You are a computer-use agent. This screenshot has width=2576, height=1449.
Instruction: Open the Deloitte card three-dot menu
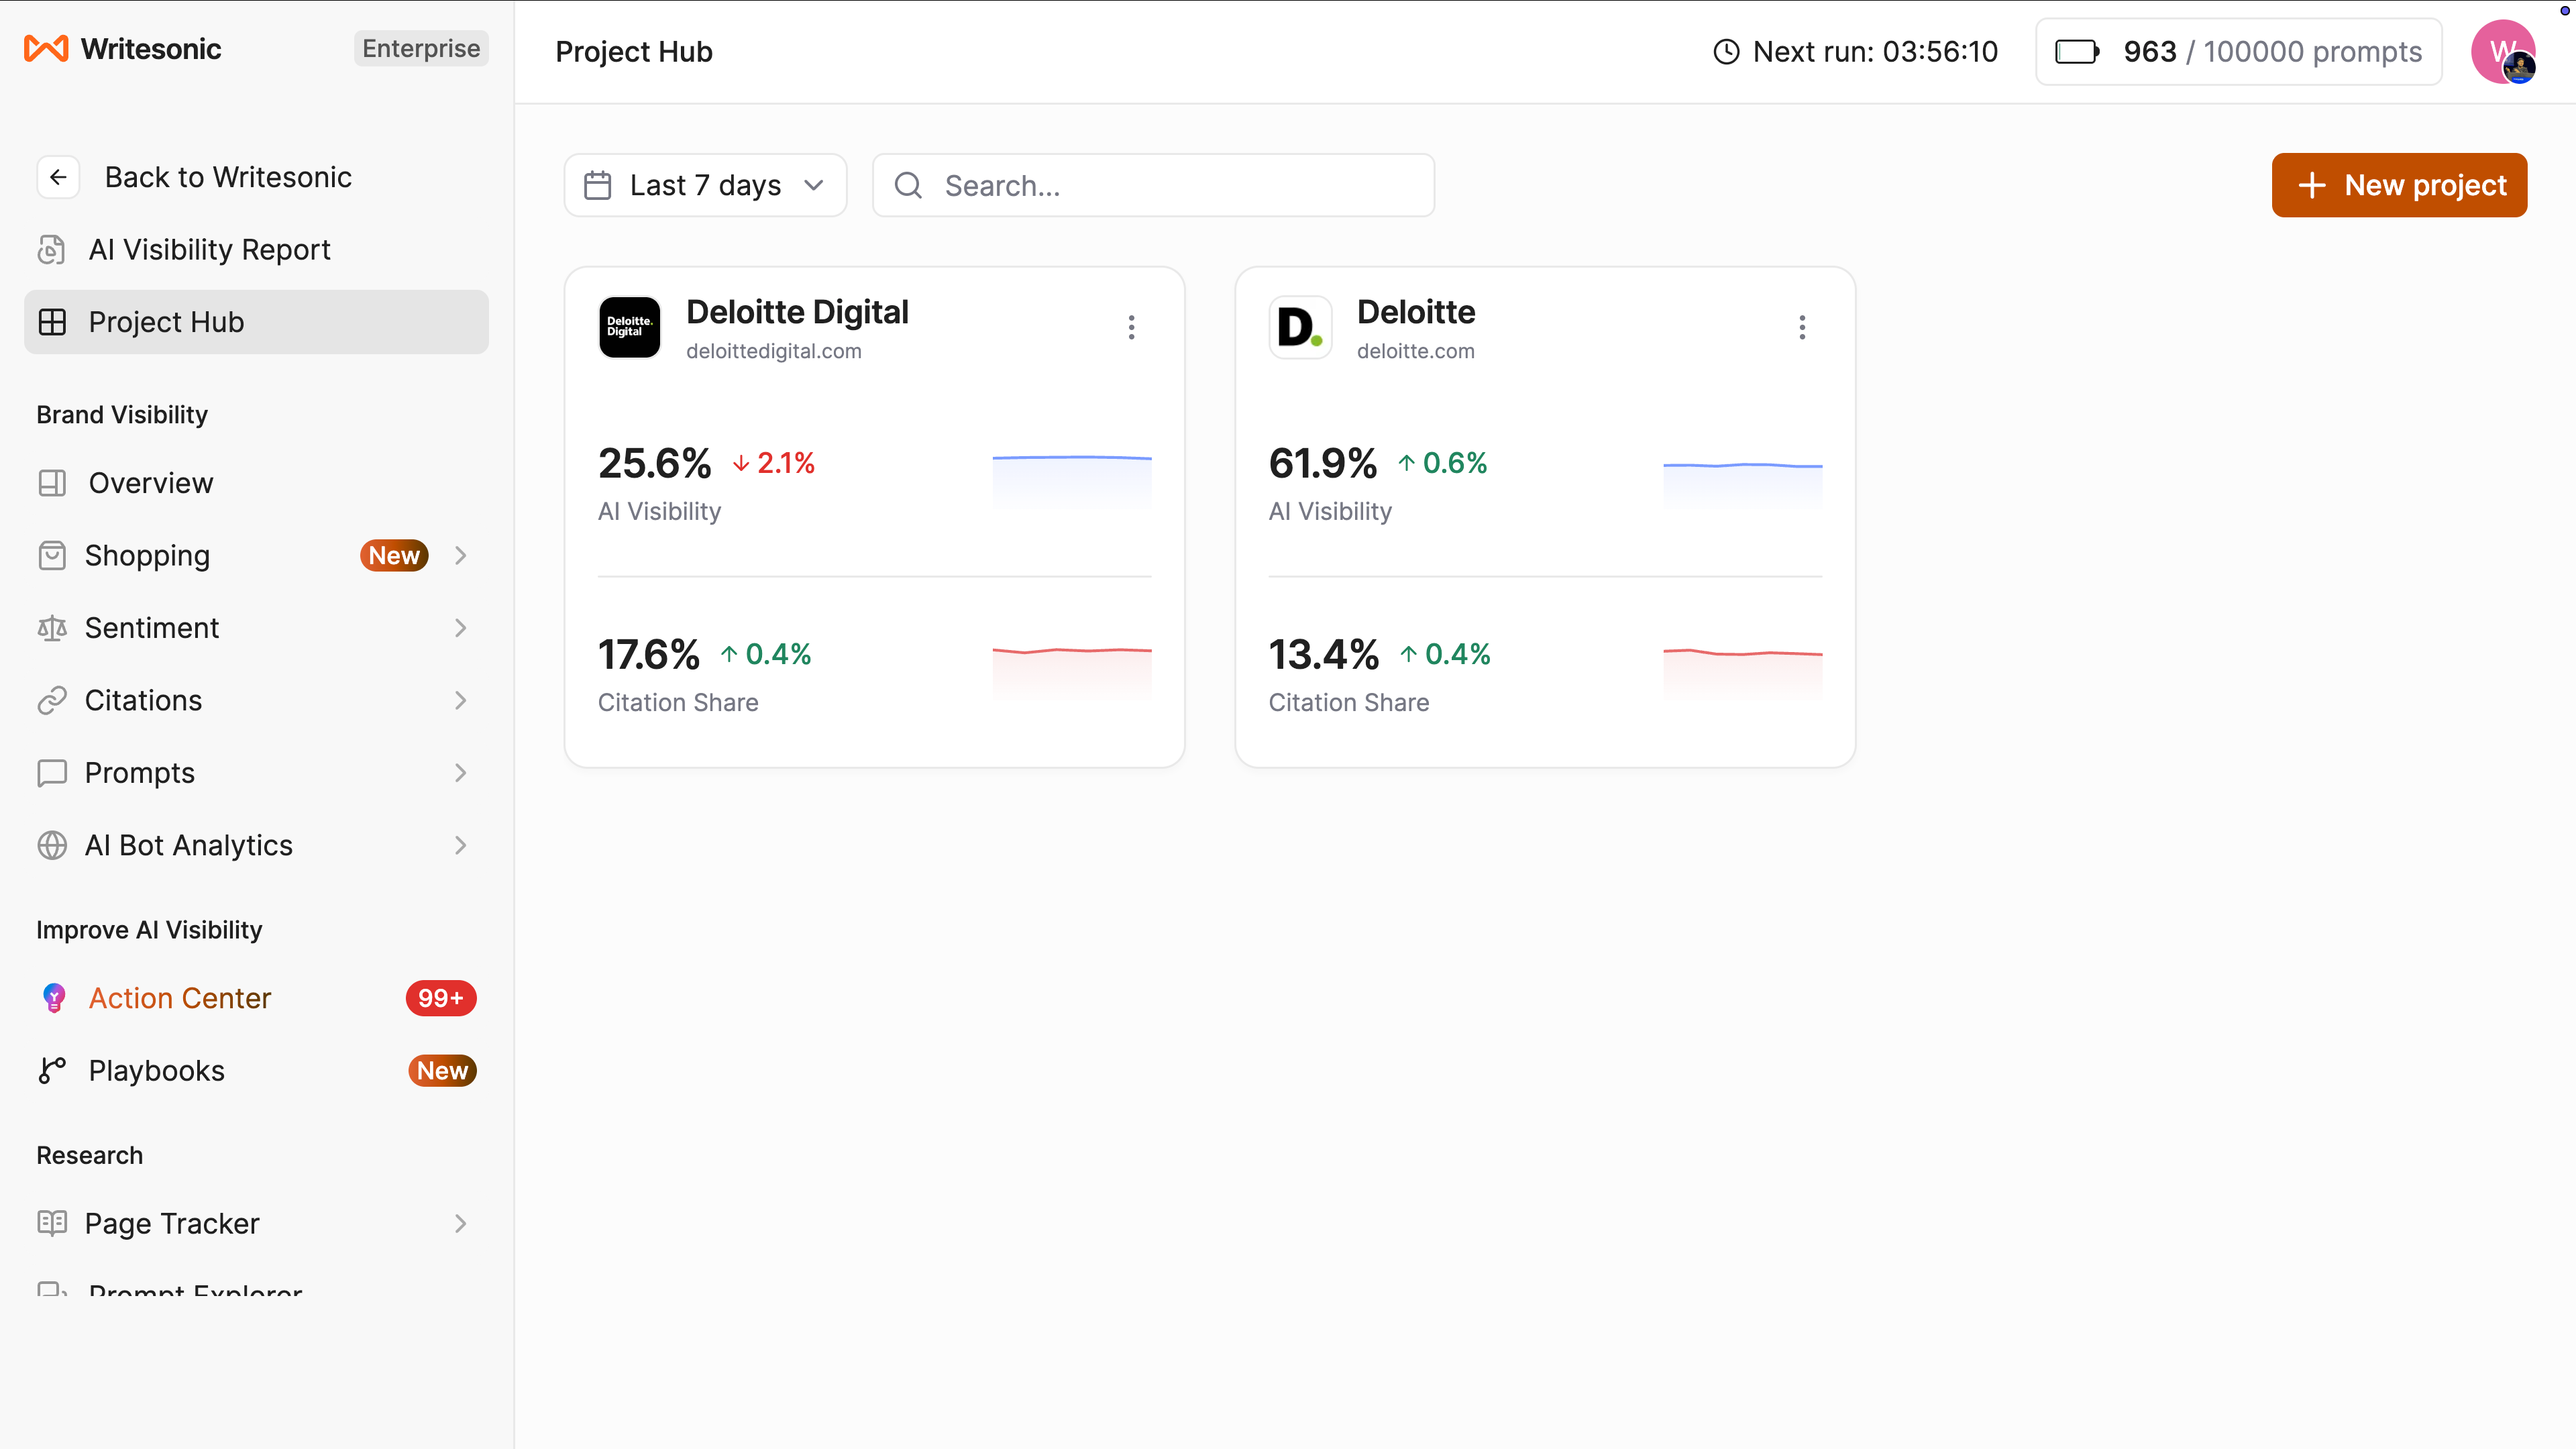[x=1802, y=328]
